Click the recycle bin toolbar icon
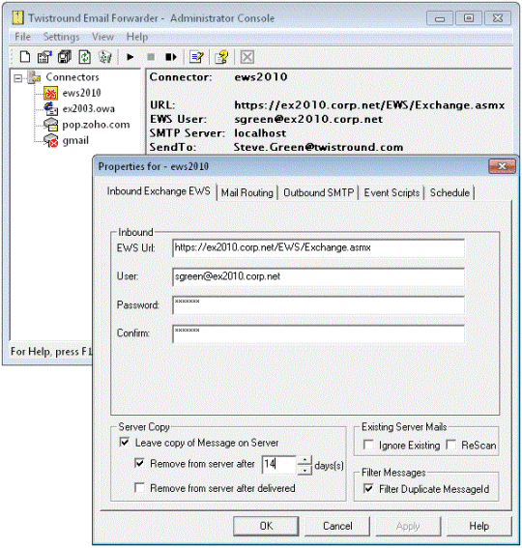The width and height of the screenshot is (522, 548). coord(105,57)
